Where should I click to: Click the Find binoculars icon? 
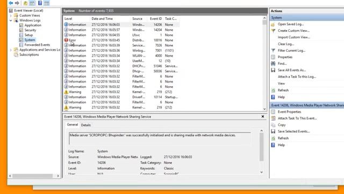[x=273, y=64]
